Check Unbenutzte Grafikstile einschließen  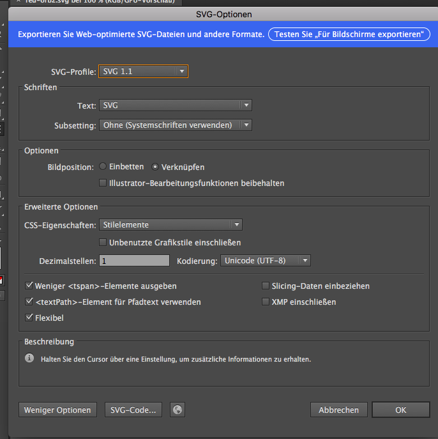coord(103,243)
